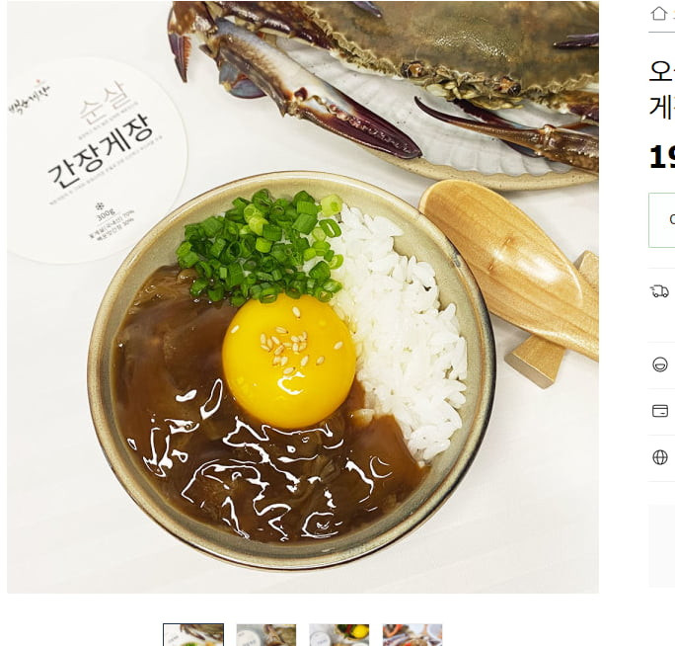Select the second product thumbnail

pos(266,634)
